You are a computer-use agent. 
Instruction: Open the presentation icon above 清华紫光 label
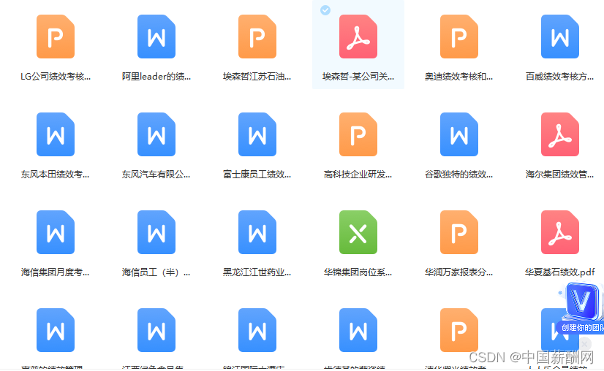[x=459, y=330]
